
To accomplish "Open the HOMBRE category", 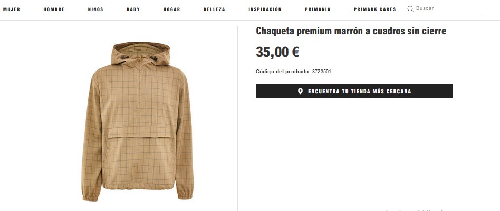I will click(x=54, y=9).
